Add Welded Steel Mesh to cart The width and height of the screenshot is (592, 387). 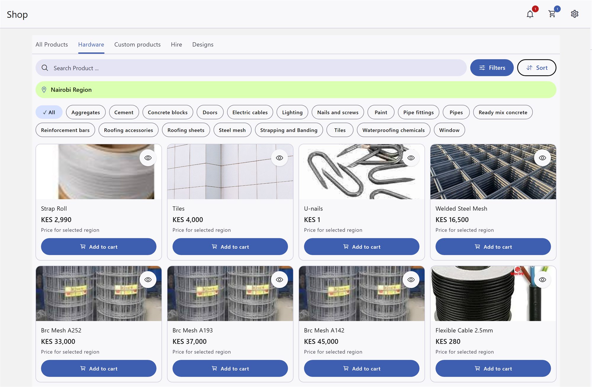coord(493,247)
